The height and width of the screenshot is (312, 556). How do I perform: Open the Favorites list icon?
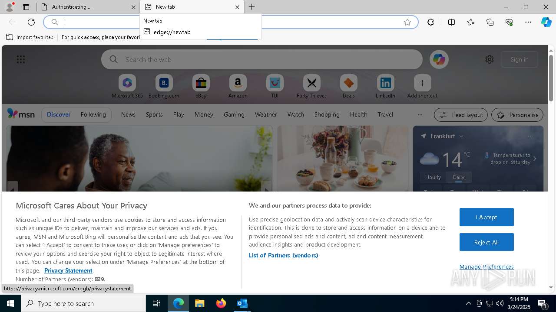471,22
